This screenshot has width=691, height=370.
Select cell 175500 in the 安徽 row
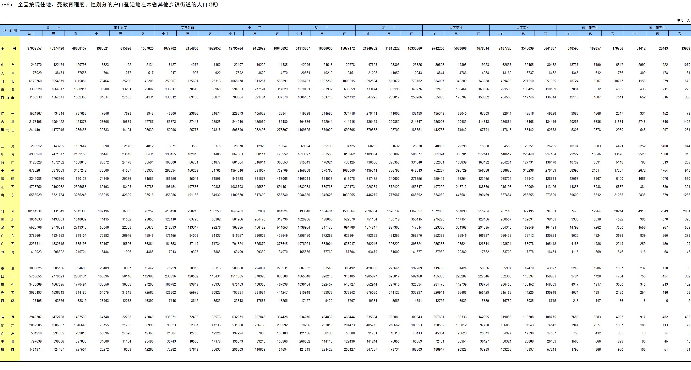coord(103,170)
